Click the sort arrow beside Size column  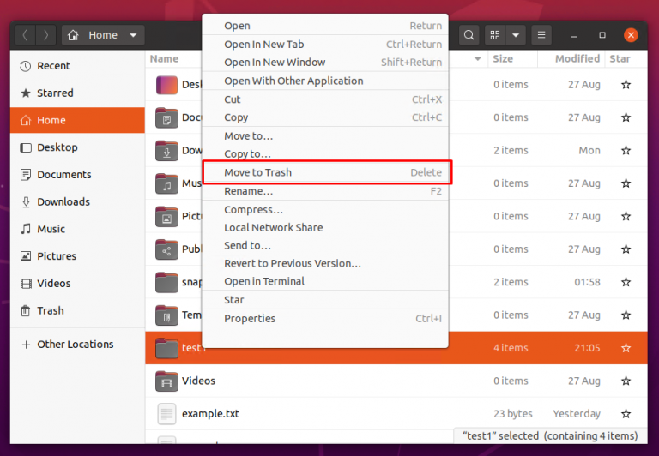(x=478, y=59)
